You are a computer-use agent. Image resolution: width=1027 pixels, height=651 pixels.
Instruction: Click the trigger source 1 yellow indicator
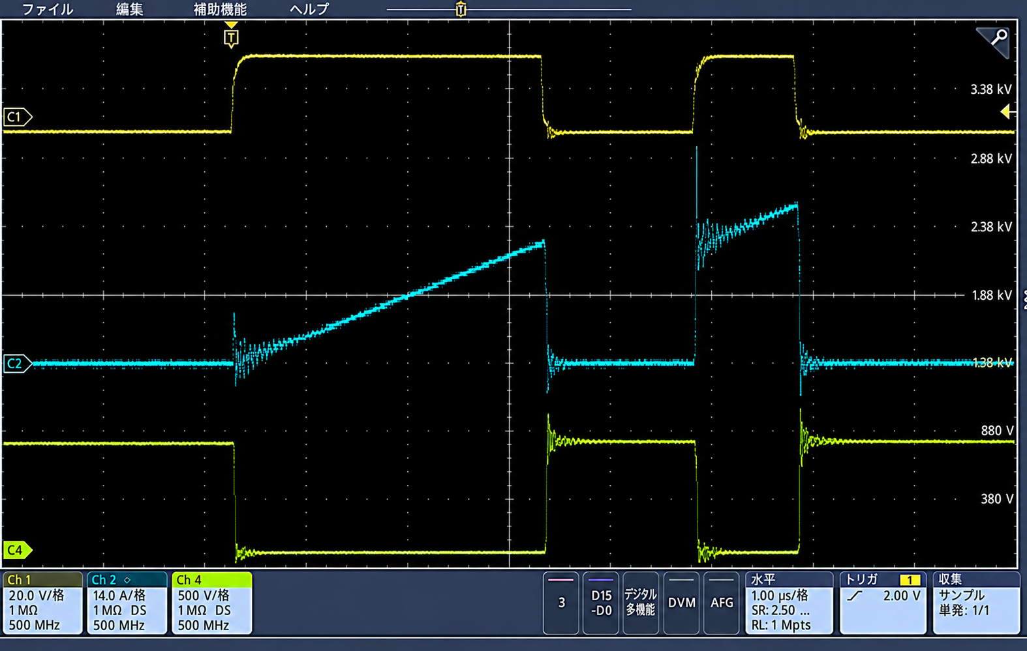(910, 579)
